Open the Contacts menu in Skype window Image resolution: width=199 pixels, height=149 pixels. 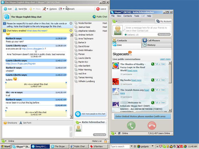pyautogui.click(x=128, y=16)
